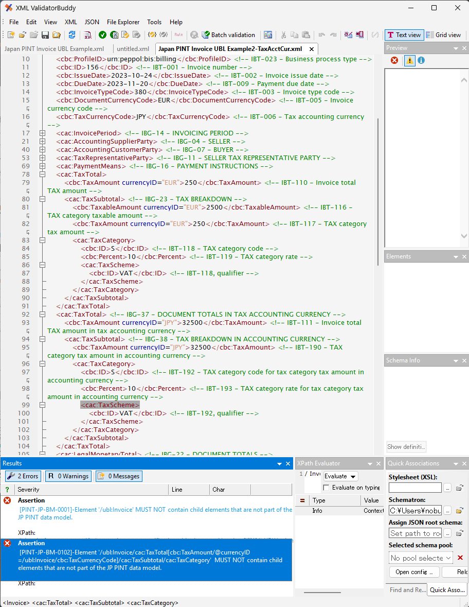Click the New document toolbar icon
This screenshot has height=607, width=469.
[11, 35]
